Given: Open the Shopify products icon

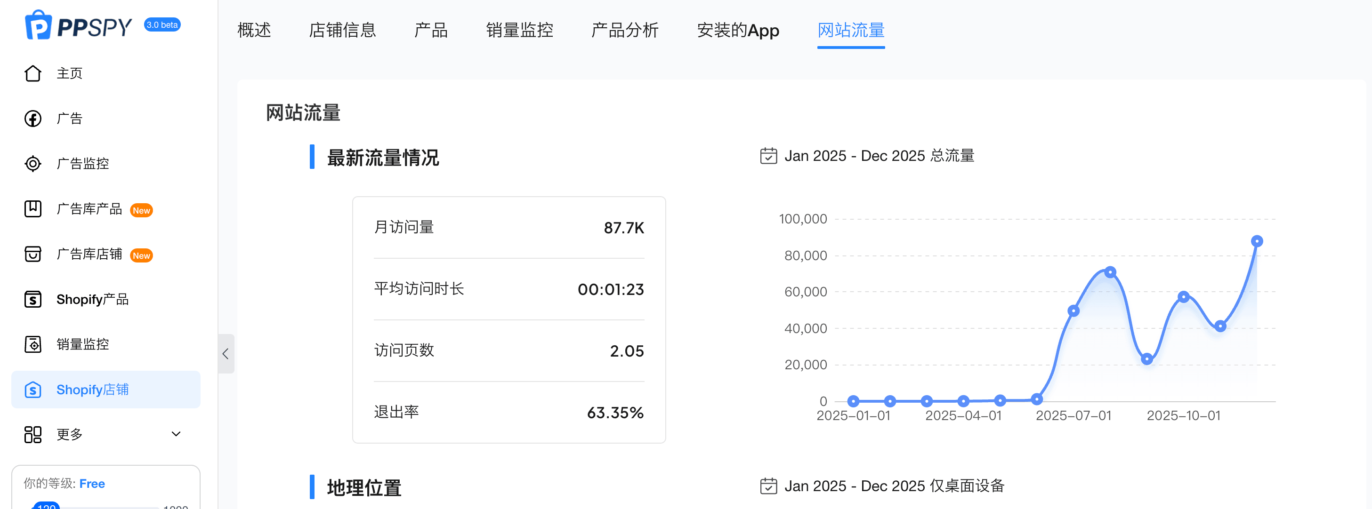Looking at the screenshot, I should tap(33, 299).
